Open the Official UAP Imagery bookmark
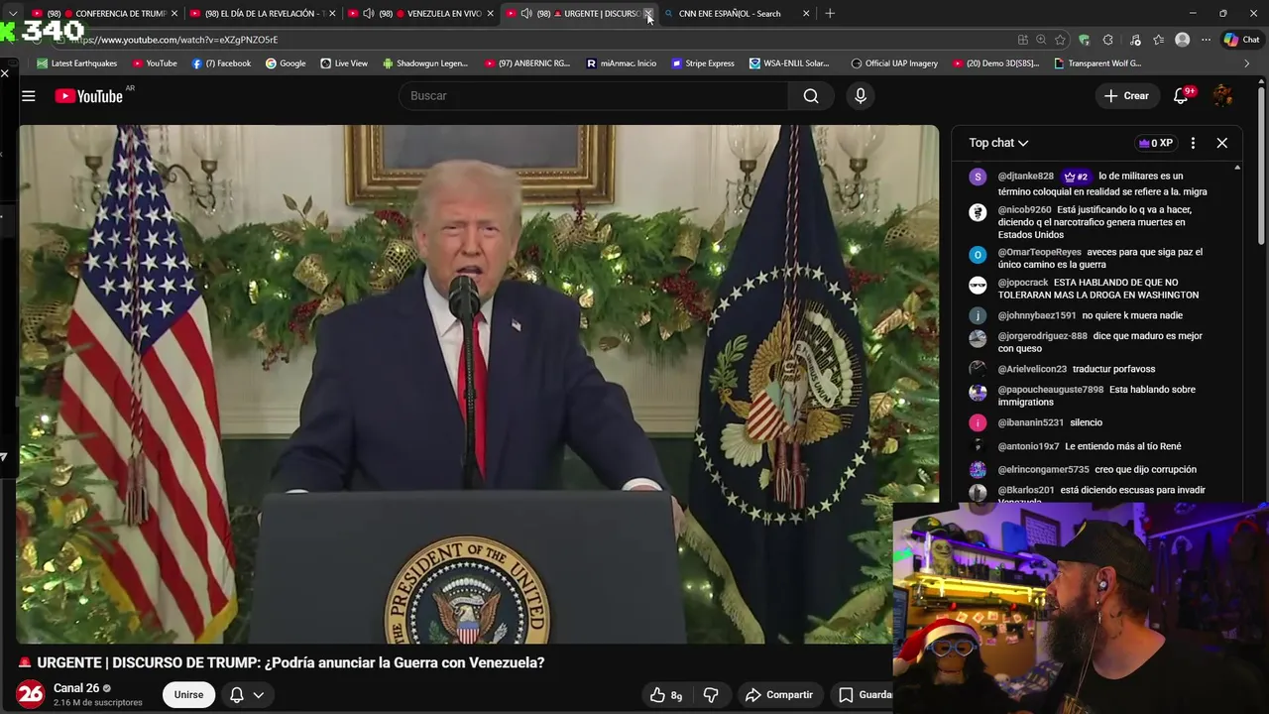The width and height of the screenshot is (1269, 714). click(894, 63)
